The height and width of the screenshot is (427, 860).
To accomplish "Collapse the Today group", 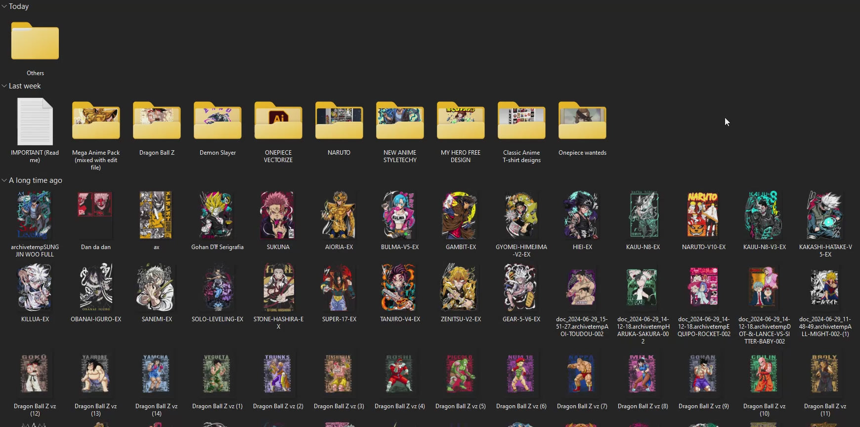I will [4, 6].
